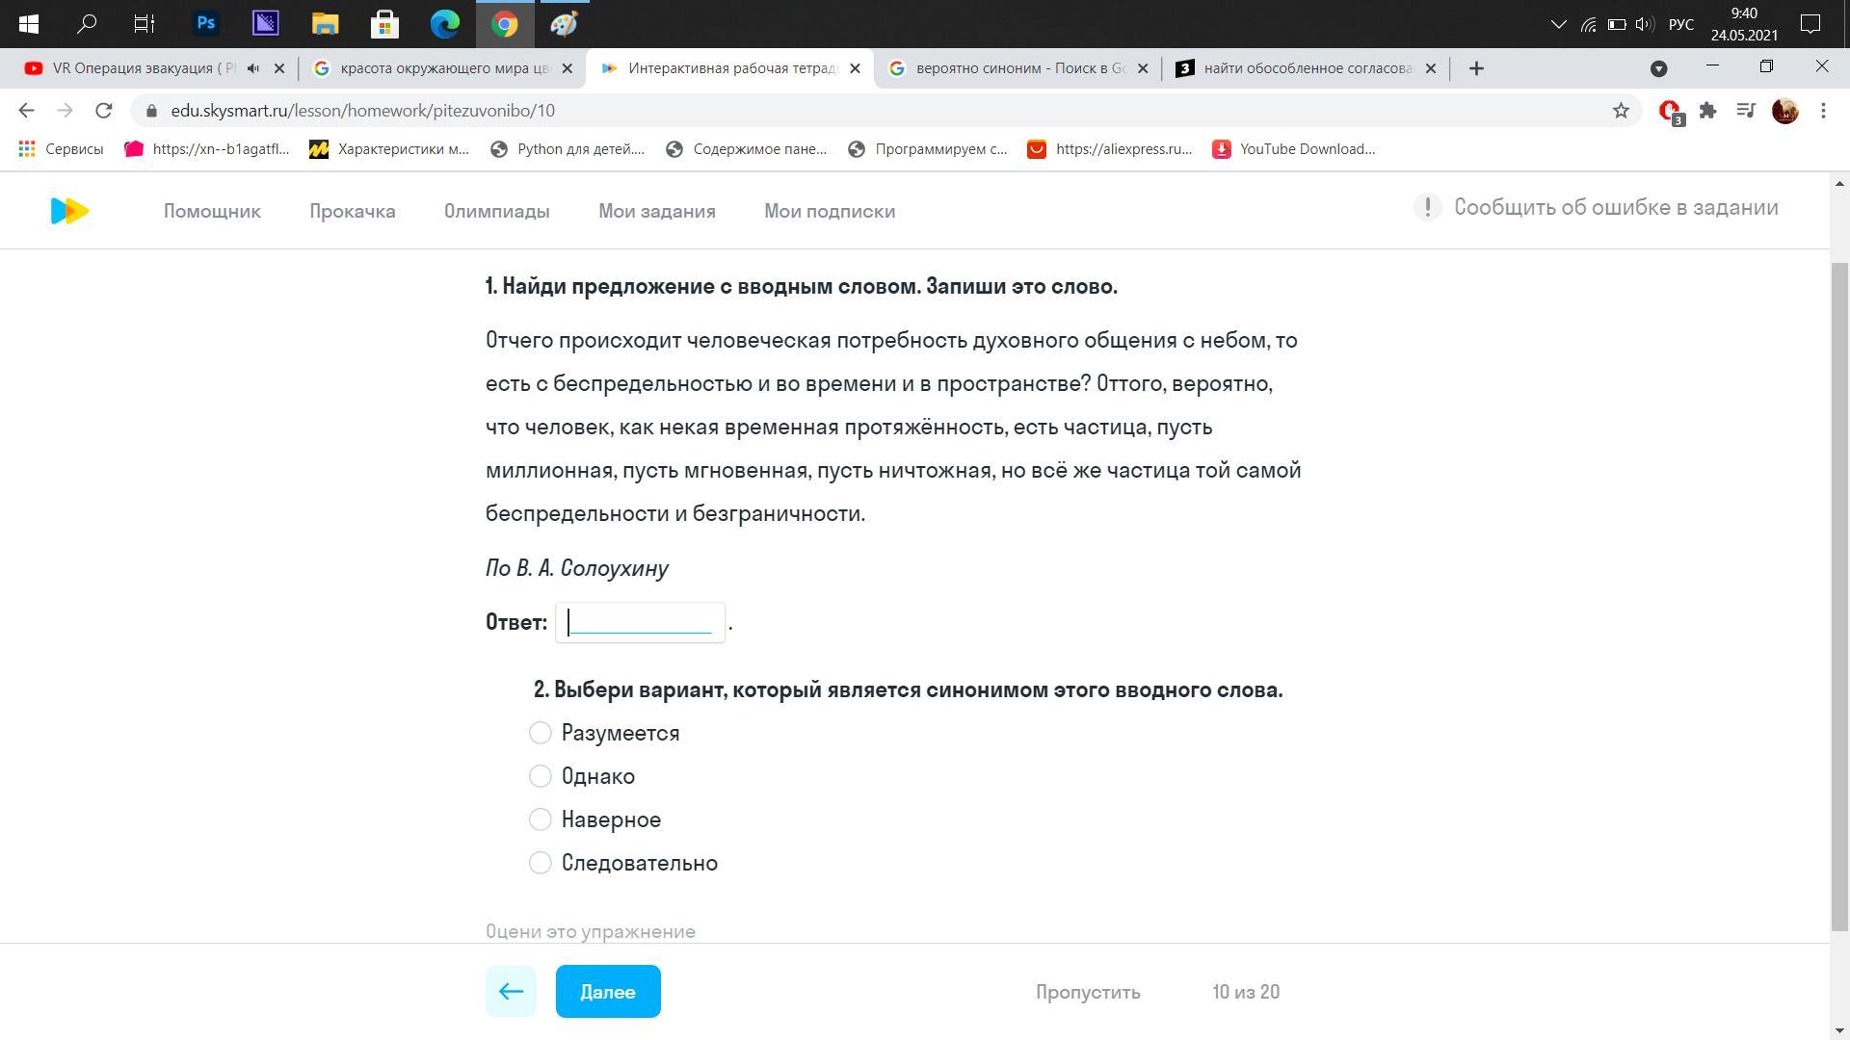
Task: Click the Ответ text input field
Action: pos(641,622)
